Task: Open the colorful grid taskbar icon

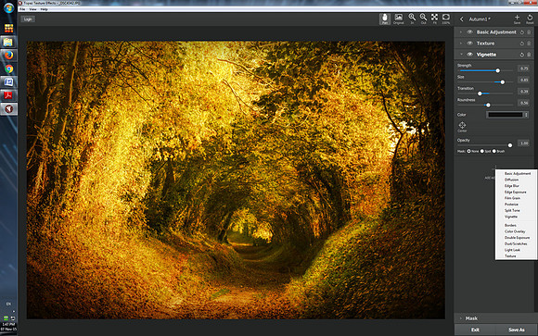Action: point(9,28)
